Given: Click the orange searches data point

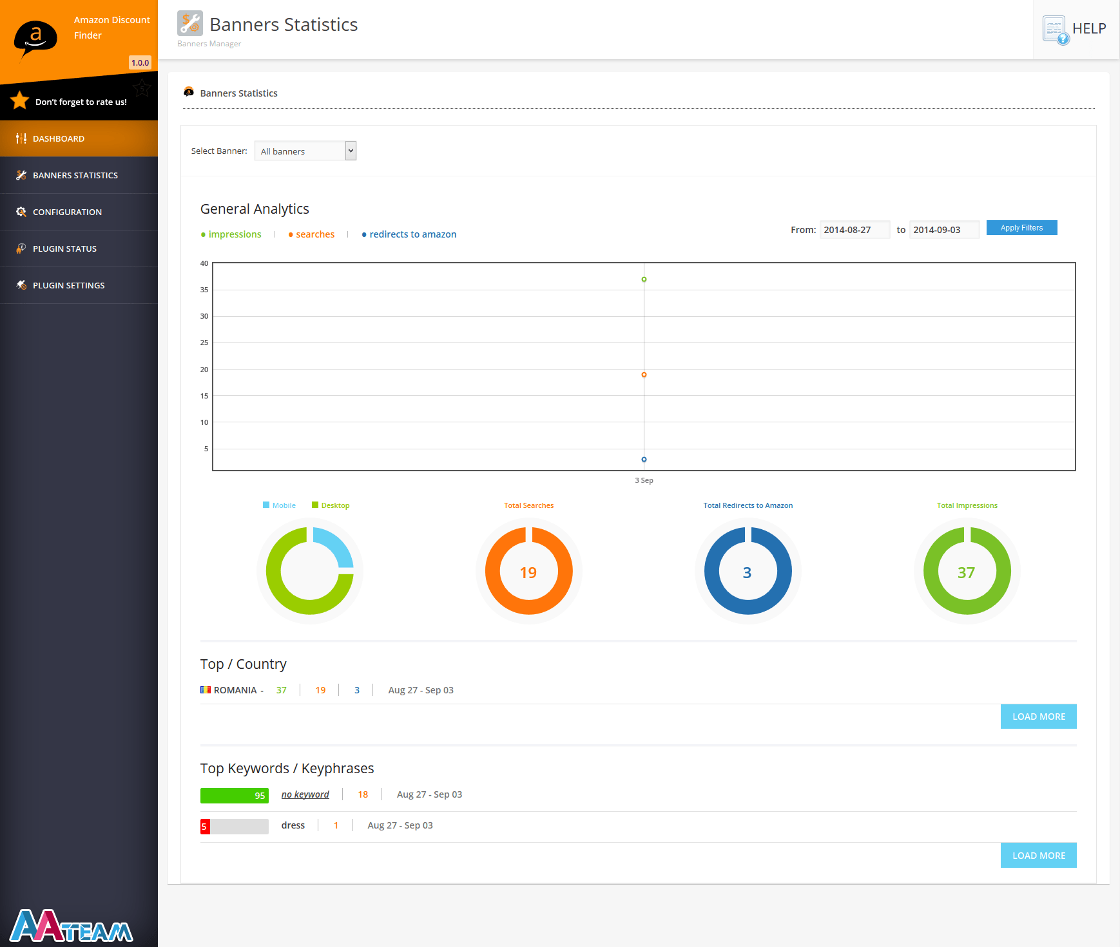Looking at the screenshot, I should 644,375.
